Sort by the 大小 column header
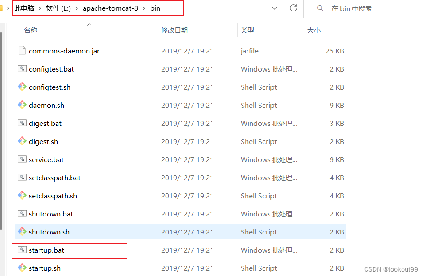 pyautogui.click(x=313, y=30)
